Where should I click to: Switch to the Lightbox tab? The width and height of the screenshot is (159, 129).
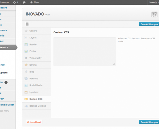click(37, 92)
